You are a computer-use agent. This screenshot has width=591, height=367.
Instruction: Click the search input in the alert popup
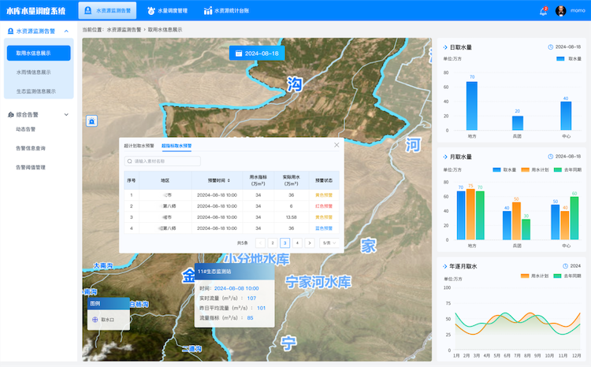(162, 161)
